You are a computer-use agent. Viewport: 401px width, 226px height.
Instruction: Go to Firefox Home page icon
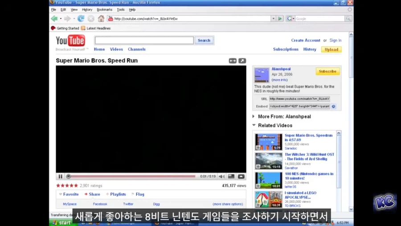[x=101, y=18]
